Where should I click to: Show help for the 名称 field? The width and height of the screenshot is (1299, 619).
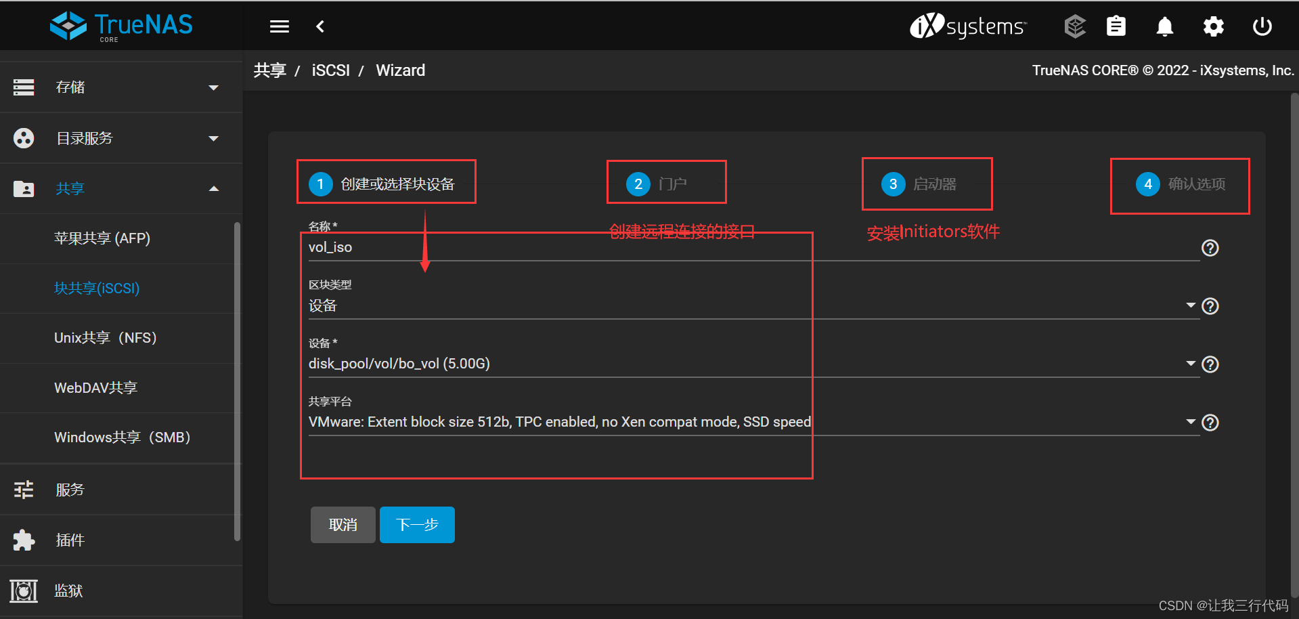coord(1210,248)
